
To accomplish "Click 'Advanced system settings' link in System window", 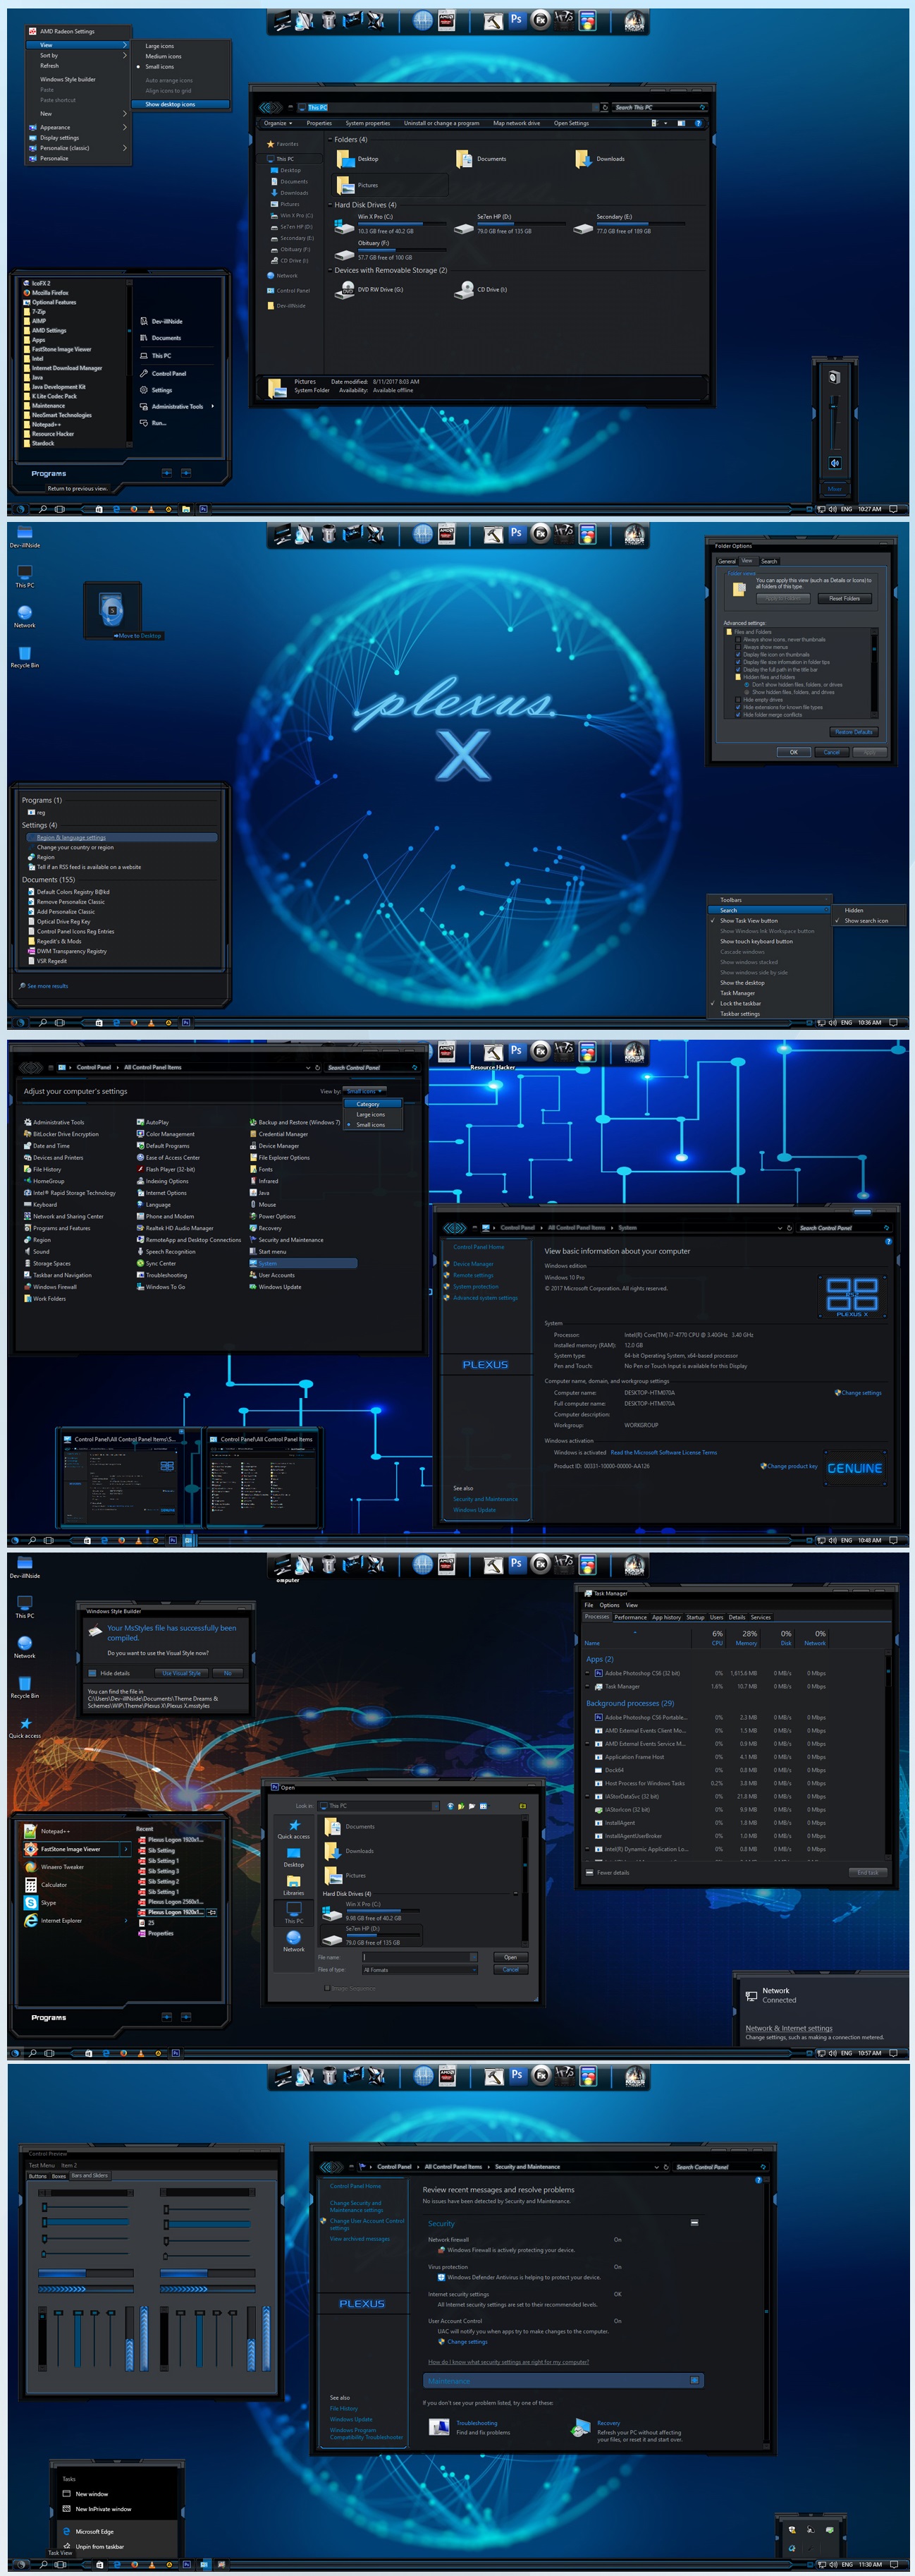I will [x=486, y=1297].
